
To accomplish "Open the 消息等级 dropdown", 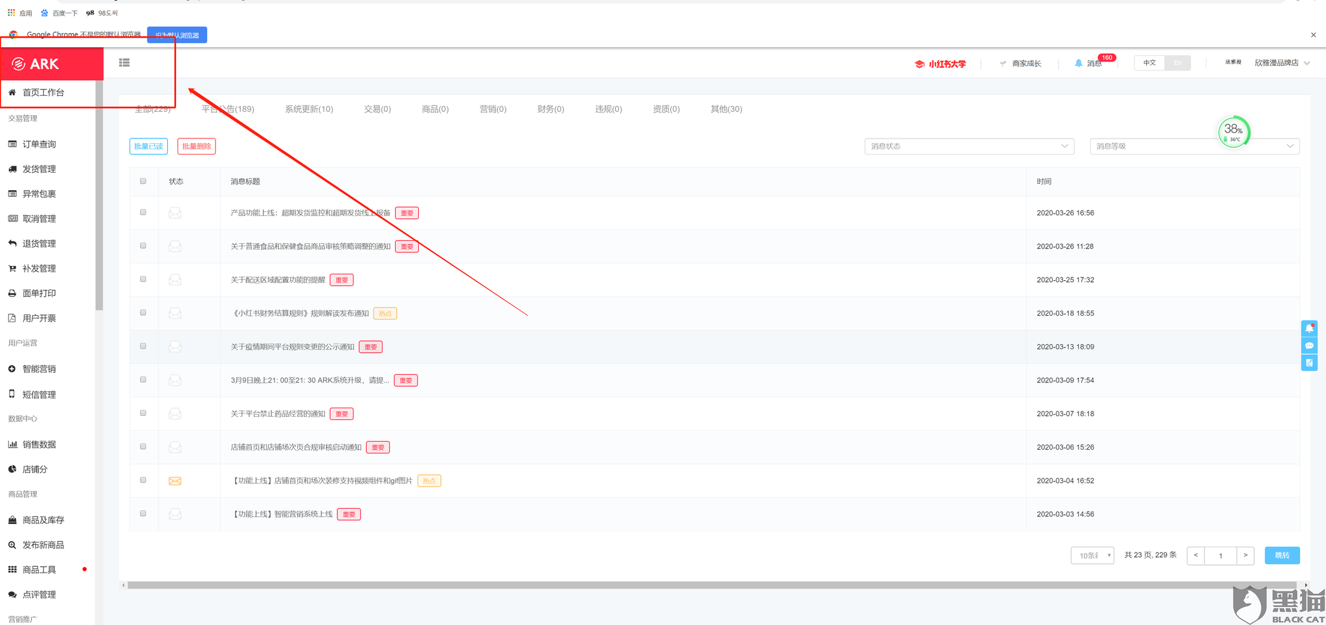I will [1195, 146].
